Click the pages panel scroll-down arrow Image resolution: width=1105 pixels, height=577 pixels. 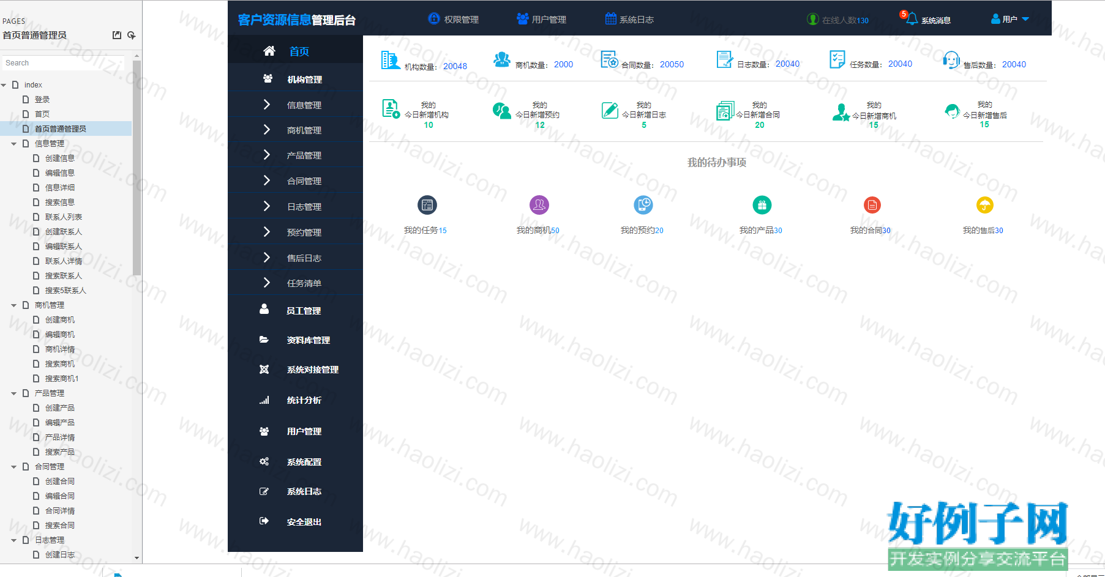(x=137, y=558)
